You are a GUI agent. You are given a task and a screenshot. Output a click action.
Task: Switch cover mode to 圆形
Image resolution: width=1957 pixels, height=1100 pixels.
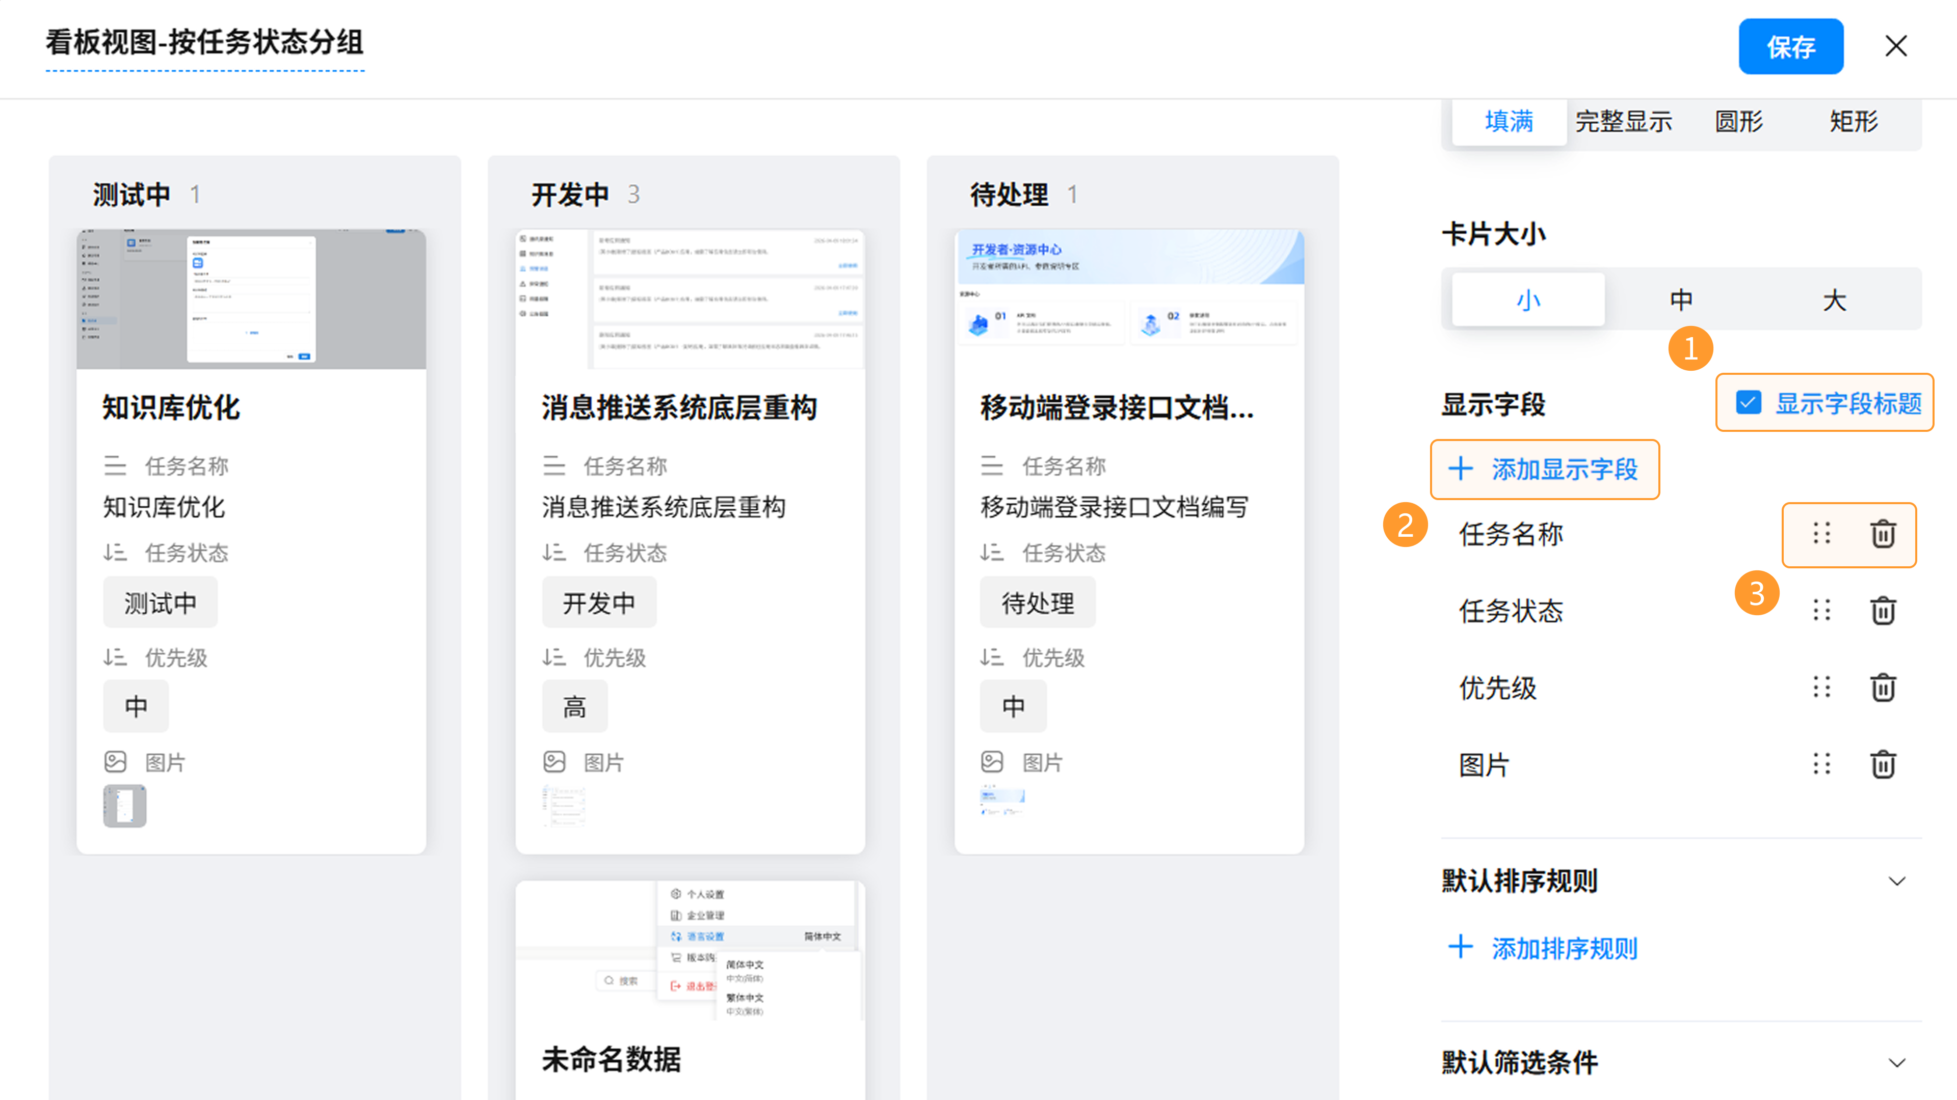(x=1738, y=122)
